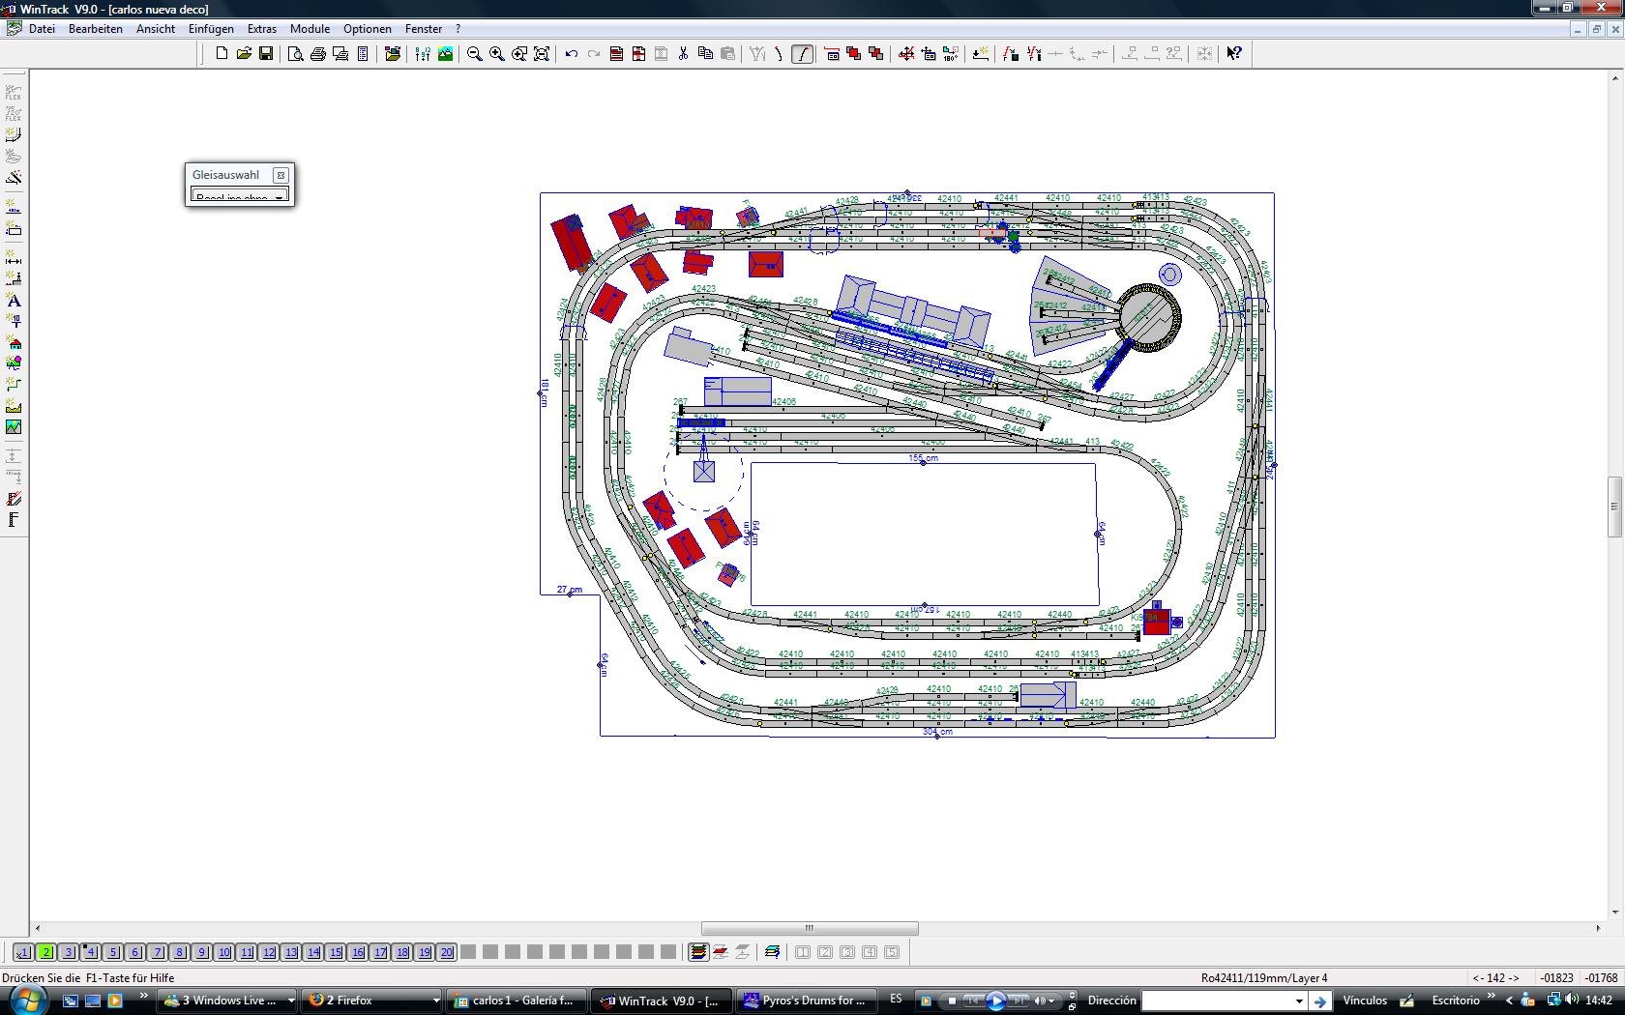Click the zoom out magnifier icon

pos(475,54)
